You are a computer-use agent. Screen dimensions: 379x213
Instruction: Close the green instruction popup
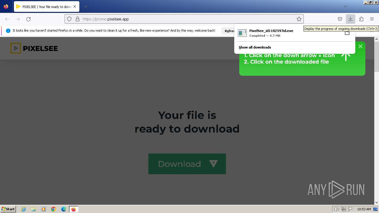[360, 46]
